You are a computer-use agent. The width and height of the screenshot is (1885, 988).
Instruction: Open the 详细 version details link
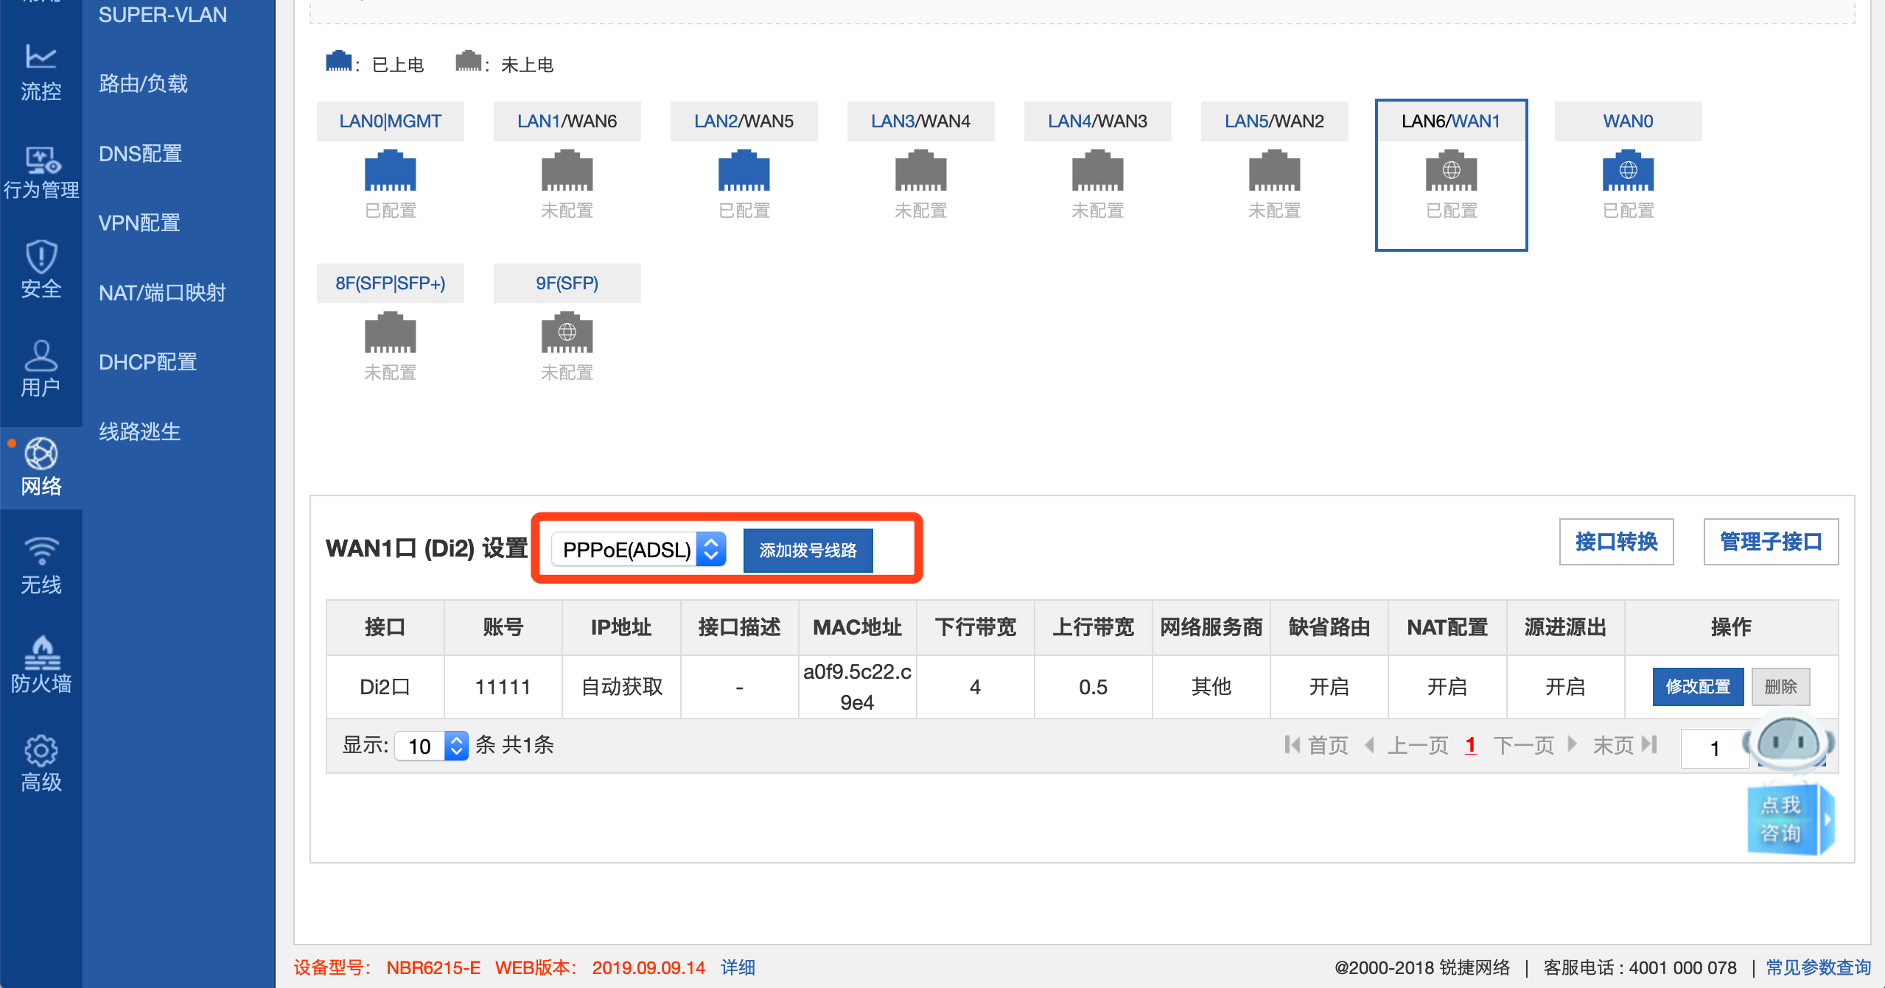(738, 967)
